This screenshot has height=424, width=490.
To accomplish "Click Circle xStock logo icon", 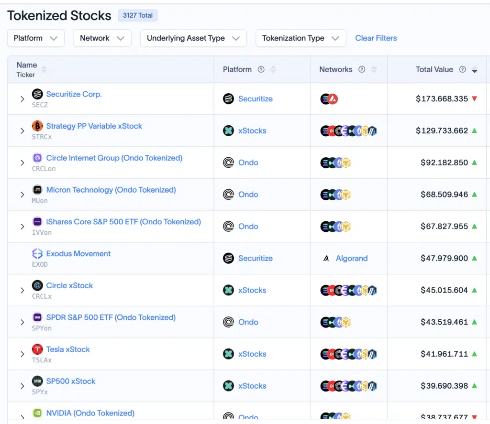I will 37,285.
